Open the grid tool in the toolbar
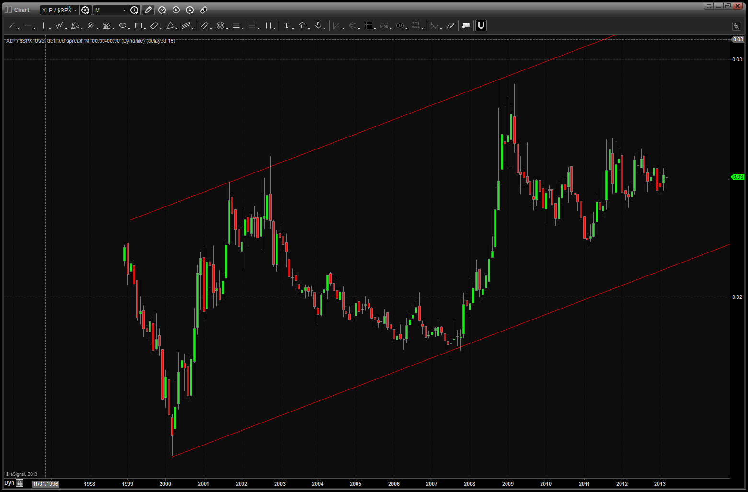Viewport: 748px width, 492px height. pyautogui.click(x=368, y=26)
